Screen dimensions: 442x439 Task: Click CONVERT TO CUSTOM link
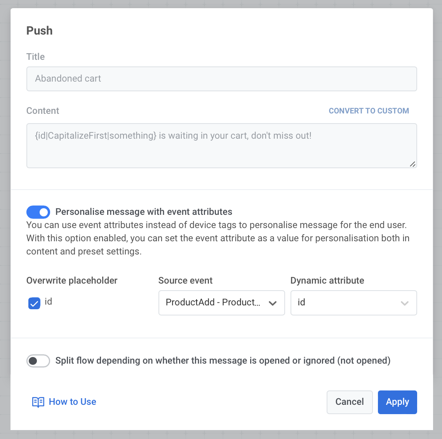click(369, 111)
